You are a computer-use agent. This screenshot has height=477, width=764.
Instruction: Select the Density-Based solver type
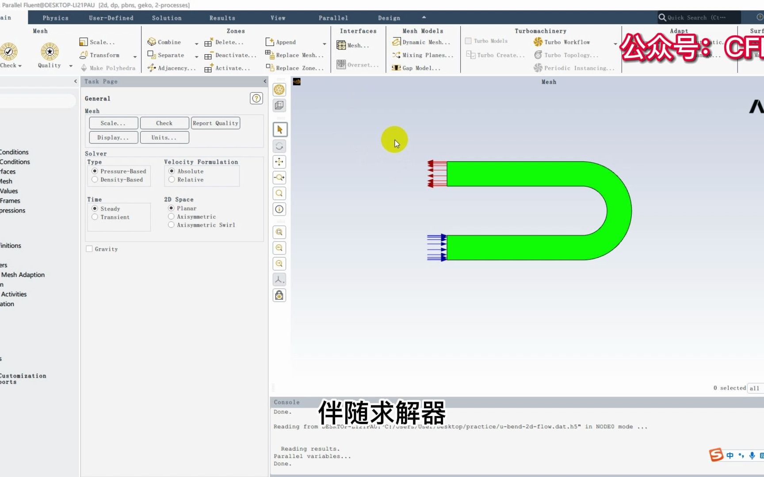[95, 179]
